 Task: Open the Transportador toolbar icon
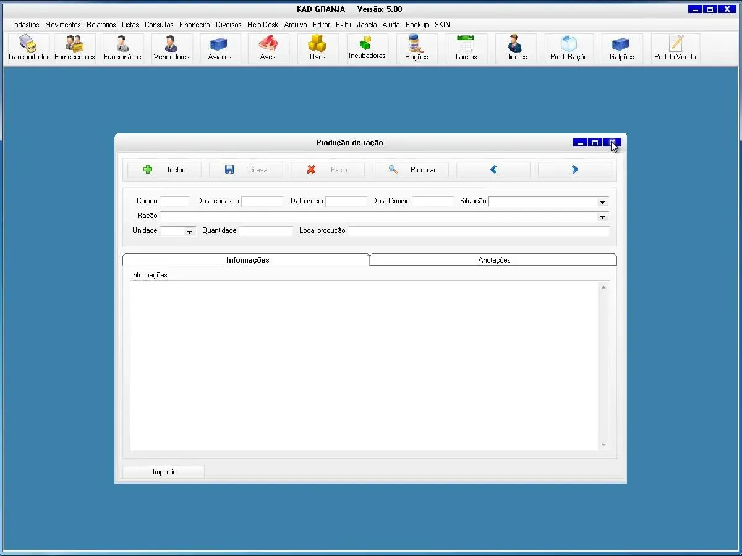pos(28,48)
